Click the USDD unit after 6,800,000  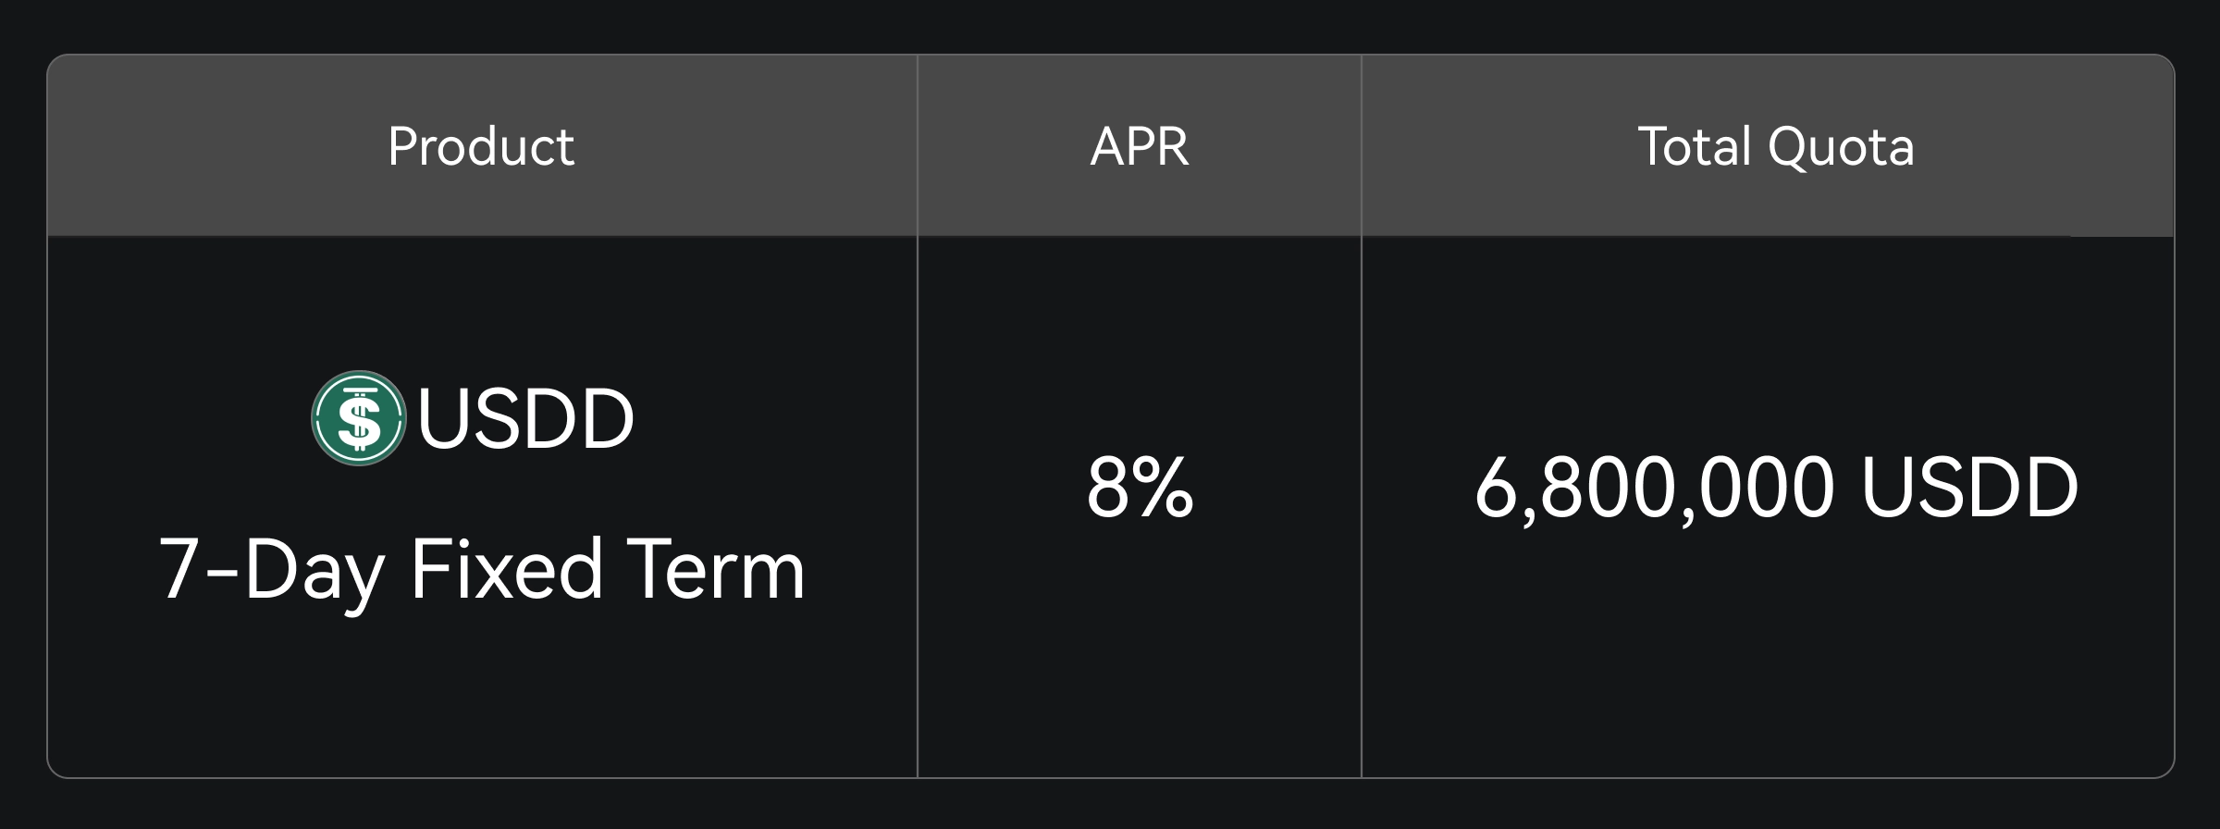point(1969,488)
